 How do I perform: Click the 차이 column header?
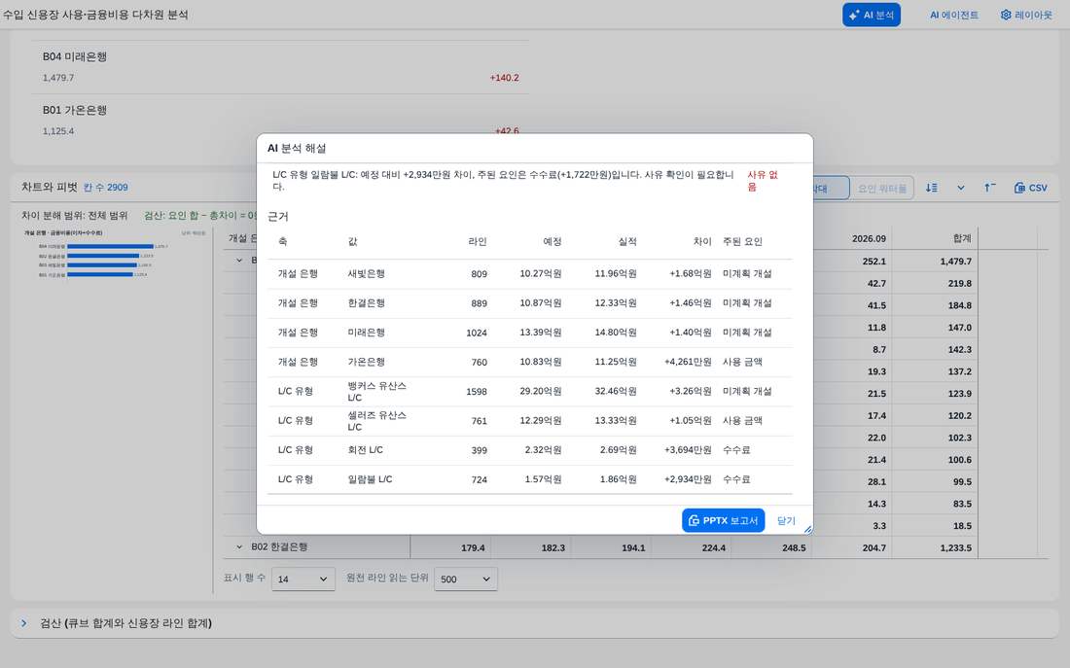[702, 241]
